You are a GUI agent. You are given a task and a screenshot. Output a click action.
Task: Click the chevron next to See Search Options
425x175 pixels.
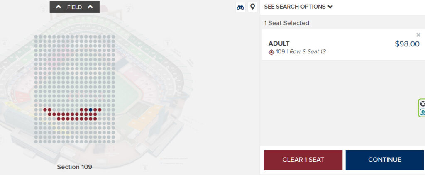[x=330, y=7]
